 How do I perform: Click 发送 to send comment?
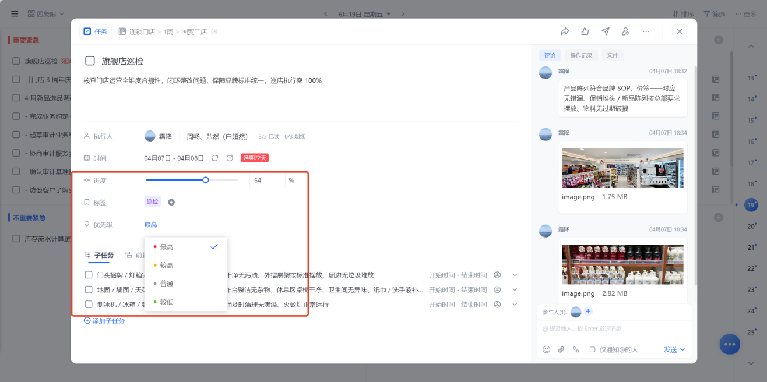[670, 349]
